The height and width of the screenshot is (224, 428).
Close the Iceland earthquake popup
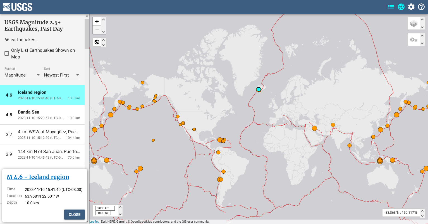(75, 215)
